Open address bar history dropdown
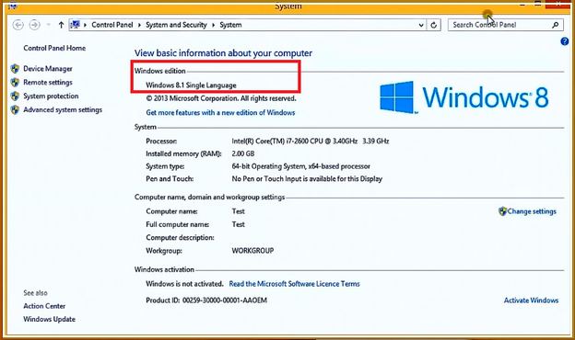The image size is (575, 340). click(421, 25)
